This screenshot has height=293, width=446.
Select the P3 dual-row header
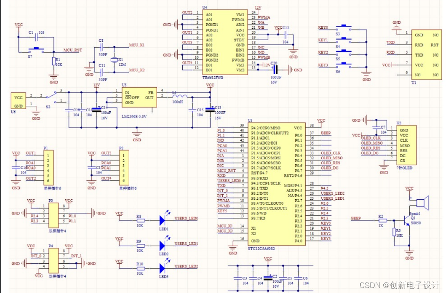tap(54, 215)
